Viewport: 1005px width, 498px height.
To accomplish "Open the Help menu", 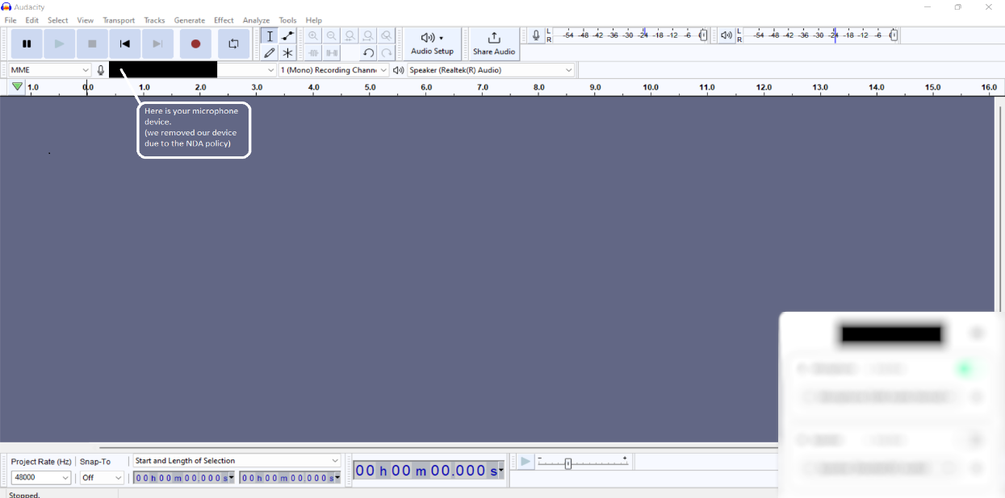I will pyautogui.click(x=314, y=20).
